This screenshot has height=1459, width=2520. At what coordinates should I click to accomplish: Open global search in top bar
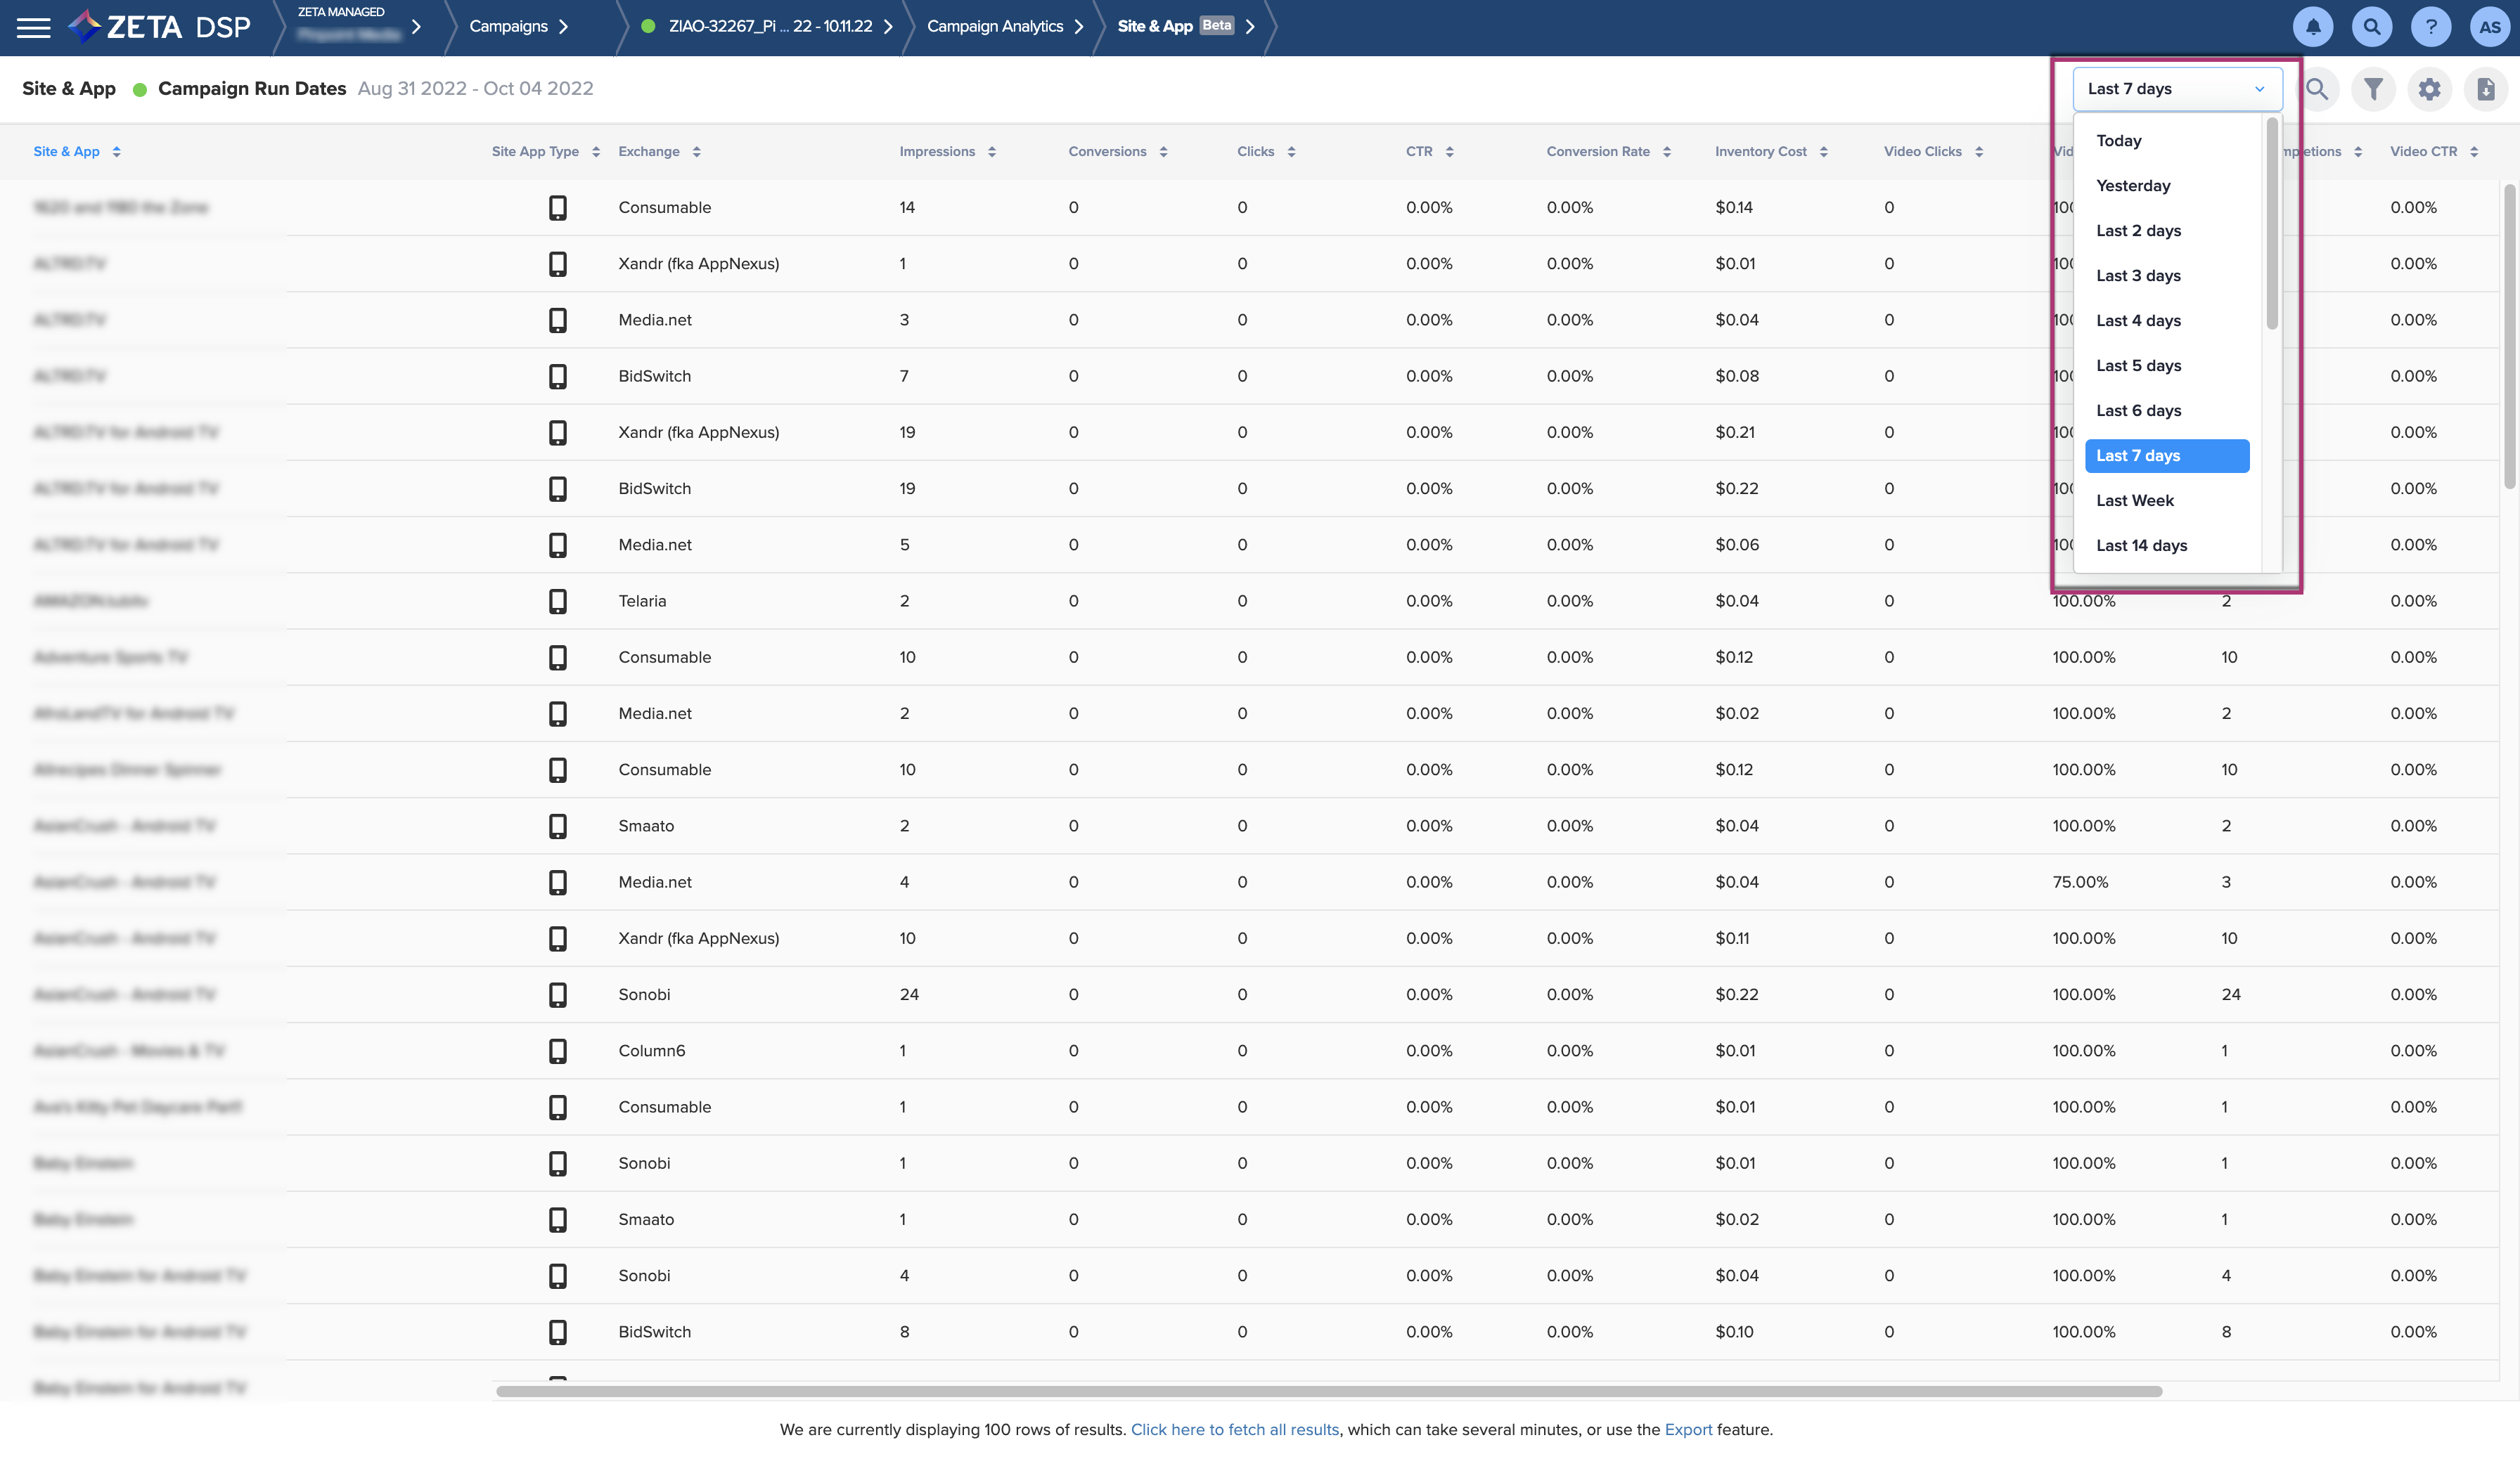coord(2371,27)
